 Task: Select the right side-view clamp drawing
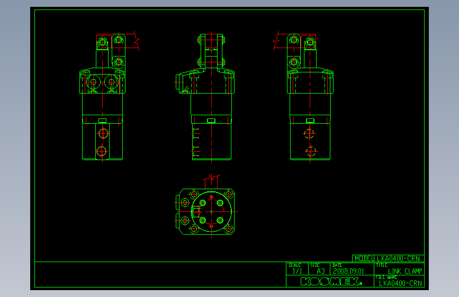click(303, 97)
